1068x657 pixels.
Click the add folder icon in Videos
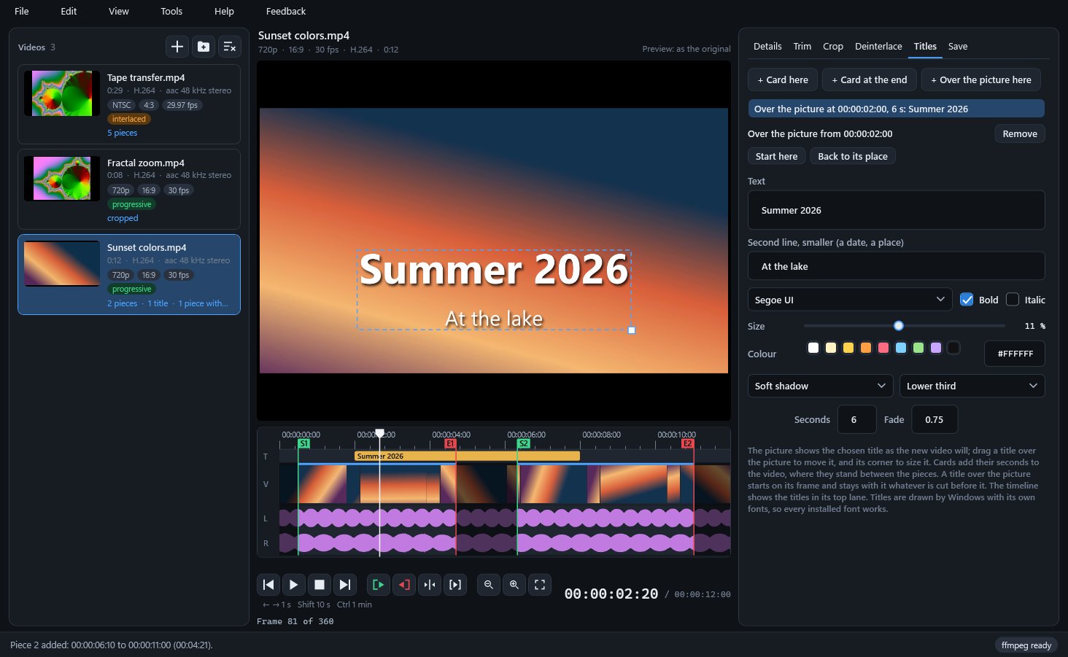point(204,47)
